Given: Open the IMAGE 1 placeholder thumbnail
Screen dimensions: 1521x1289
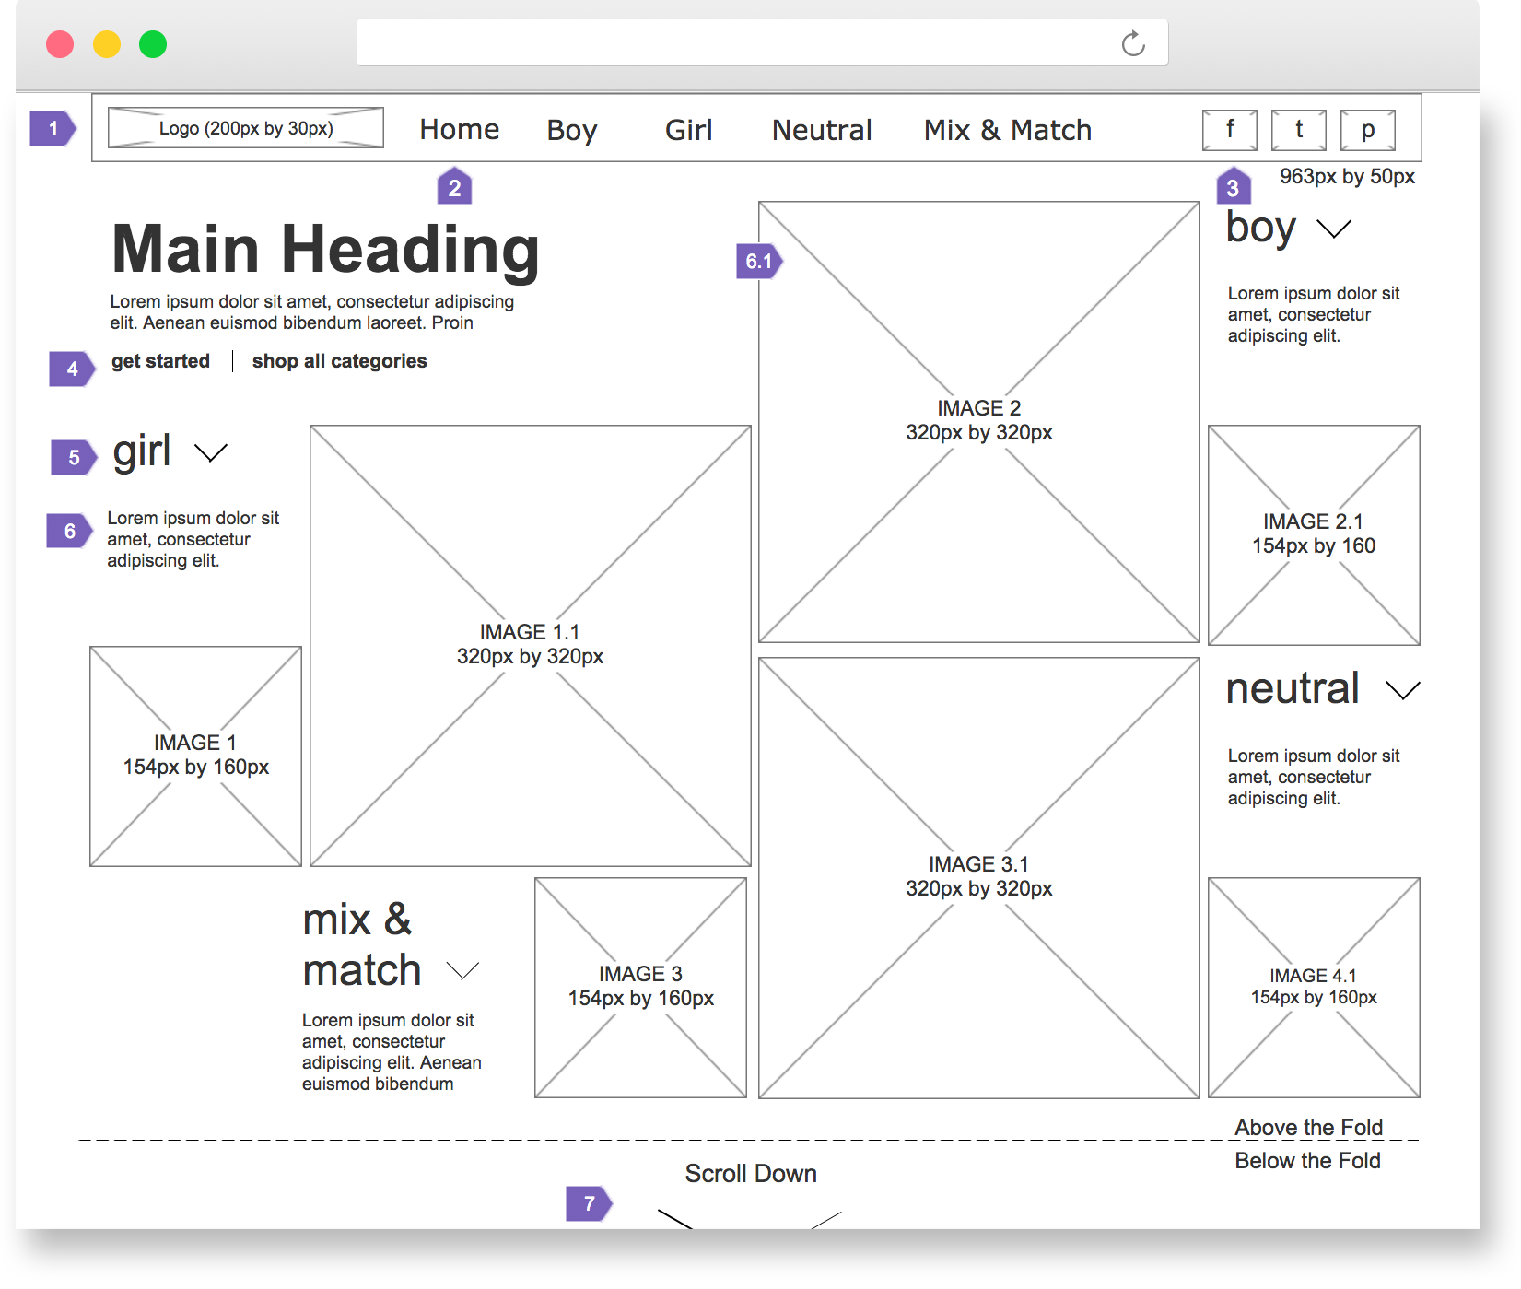Looking at the screenshot, I should click(x=195, y=756).
